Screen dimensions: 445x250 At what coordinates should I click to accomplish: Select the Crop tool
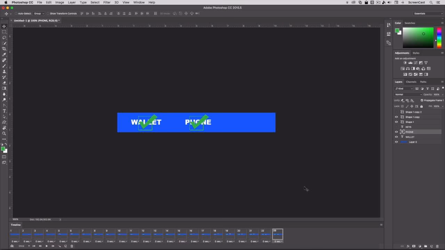coord(4,49)
